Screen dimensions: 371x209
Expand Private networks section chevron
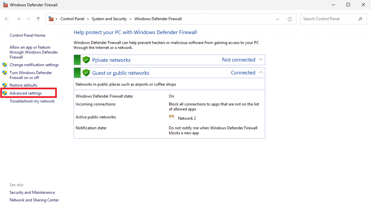(x=261, y=60)
